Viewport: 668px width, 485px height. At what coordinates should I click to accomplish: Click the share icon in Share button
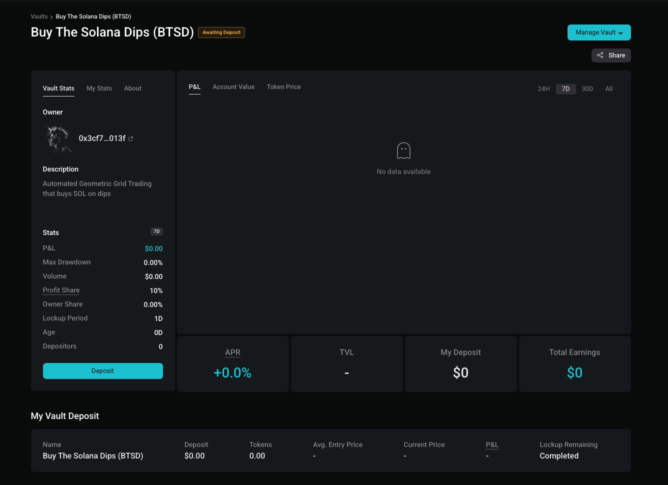(x=600, y=55)
